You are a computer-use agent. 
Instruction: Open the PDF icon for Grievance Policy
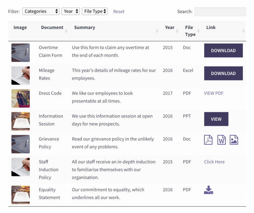point(208,140)
